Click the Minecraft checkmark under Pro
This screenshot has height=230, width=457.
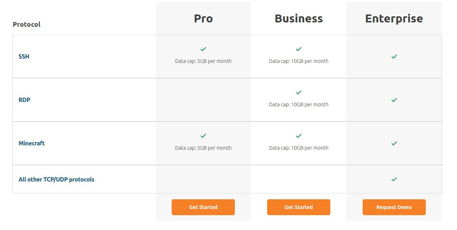203,136
